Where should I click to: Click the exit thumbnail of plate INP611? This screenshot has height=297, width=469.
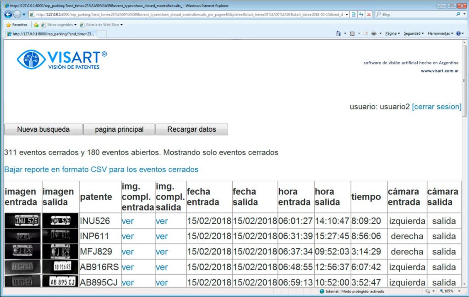[60, 236]
